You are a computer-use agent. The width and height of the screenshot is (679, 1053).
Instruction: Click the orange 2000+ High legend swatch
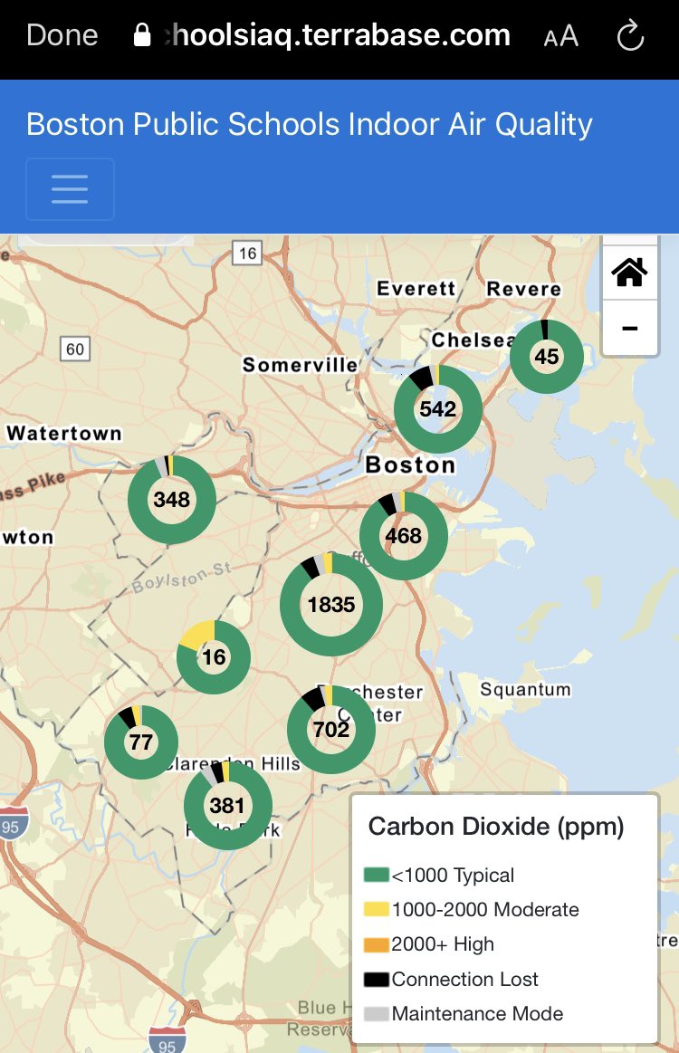(x=376, y=944)
